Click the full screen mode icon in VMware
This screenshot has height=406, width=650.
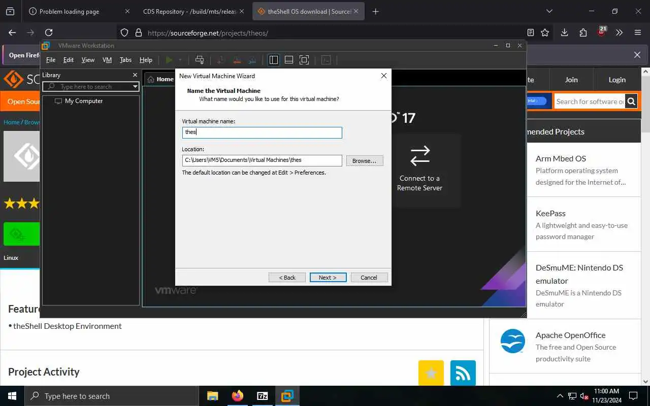304,60
